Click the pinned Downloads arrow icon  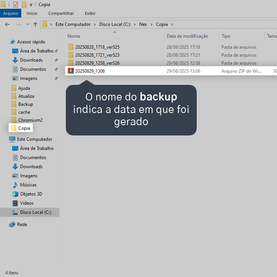15,60
